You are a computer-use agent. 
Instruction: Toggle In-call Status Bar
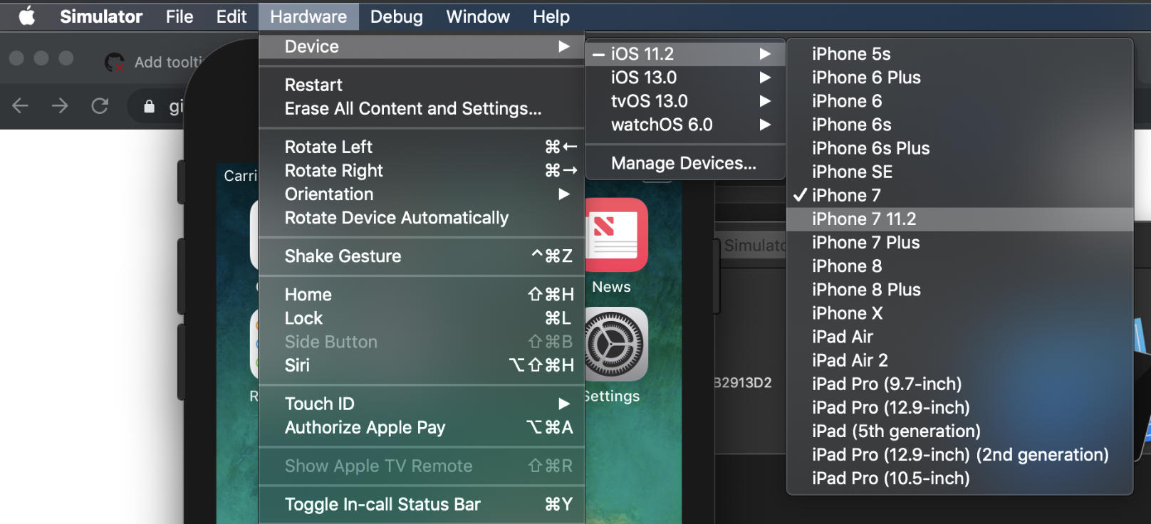pos(382,504)
